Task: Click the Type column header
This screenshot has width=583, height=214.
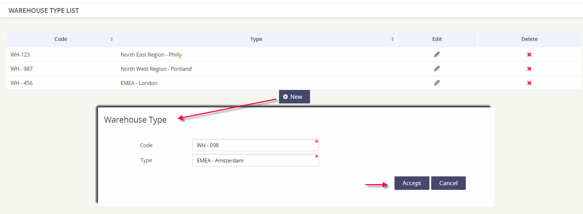Action: [256, 39]
